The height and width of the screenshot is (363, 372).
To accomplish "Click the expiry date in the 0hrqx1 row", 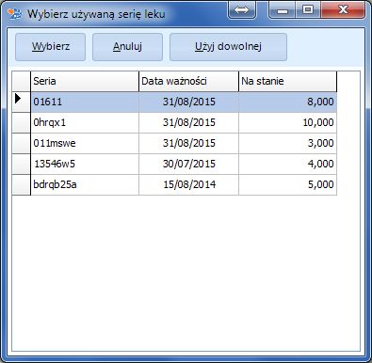I will 188,122.
